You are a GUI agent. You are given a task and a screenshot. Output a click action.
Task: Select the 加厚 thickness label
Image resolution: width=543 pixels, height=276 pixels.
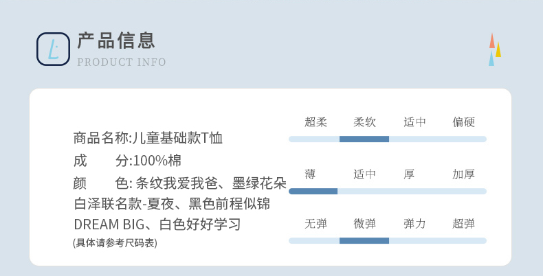(x=463, y=174)
